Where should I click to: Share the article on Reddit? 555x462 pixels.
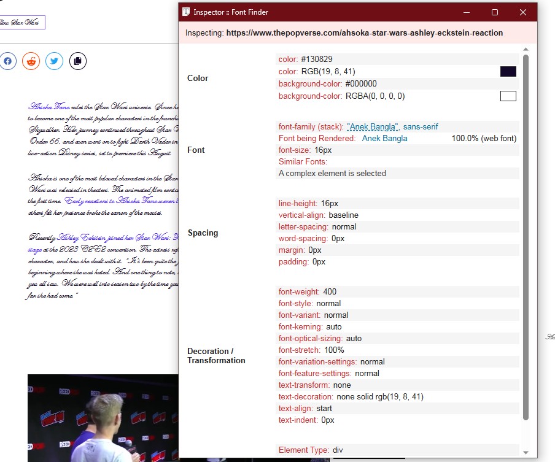(x=31, y=61)
